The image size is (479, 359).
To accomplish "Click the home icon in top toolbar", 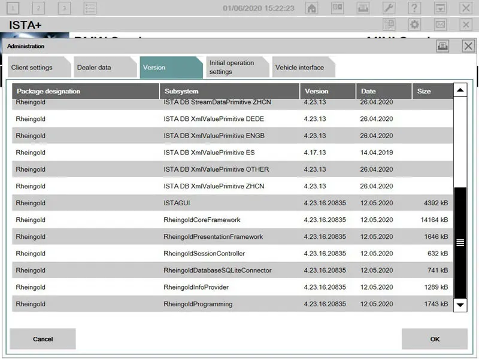I will (x=311, y=8).
